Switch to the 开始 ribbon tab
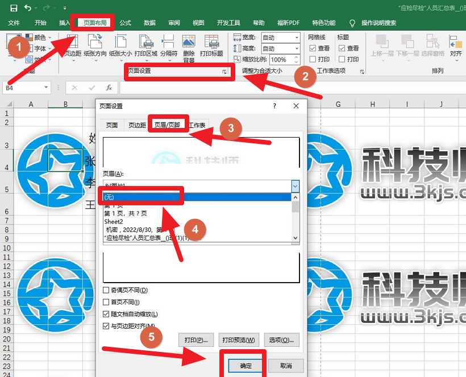The height and width of the screenshot is (377, 466). (40, 23)
